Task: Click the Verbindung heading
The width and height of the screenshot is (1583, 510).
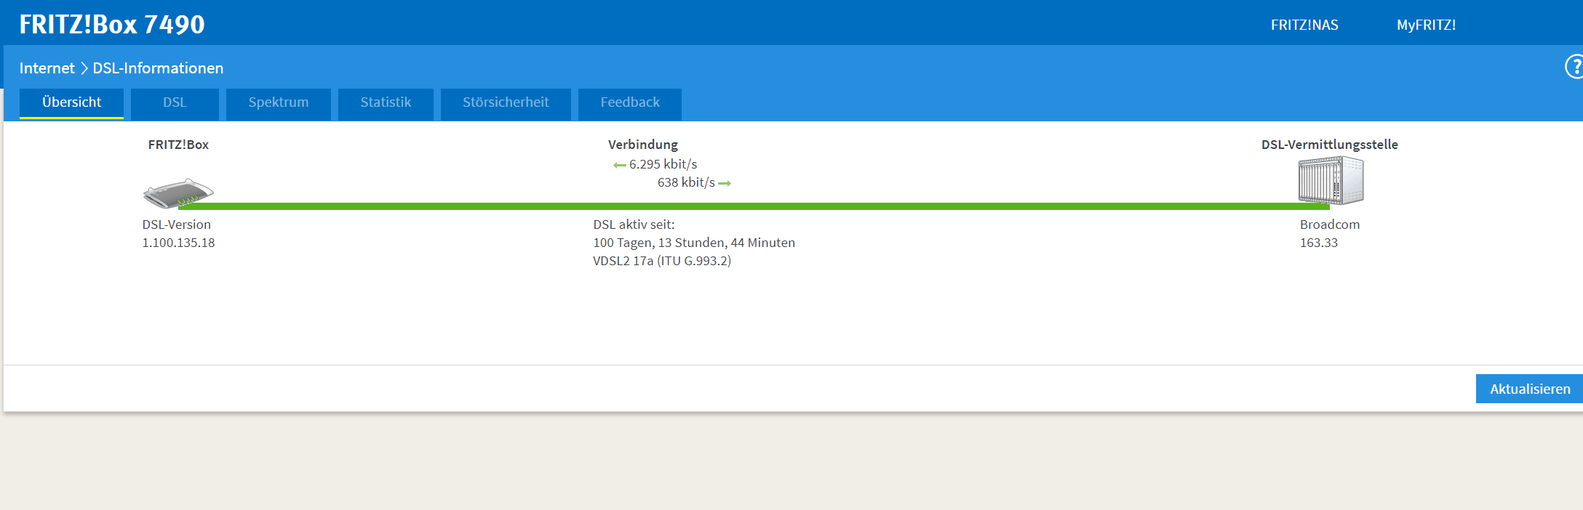Action: pos(643,145)
